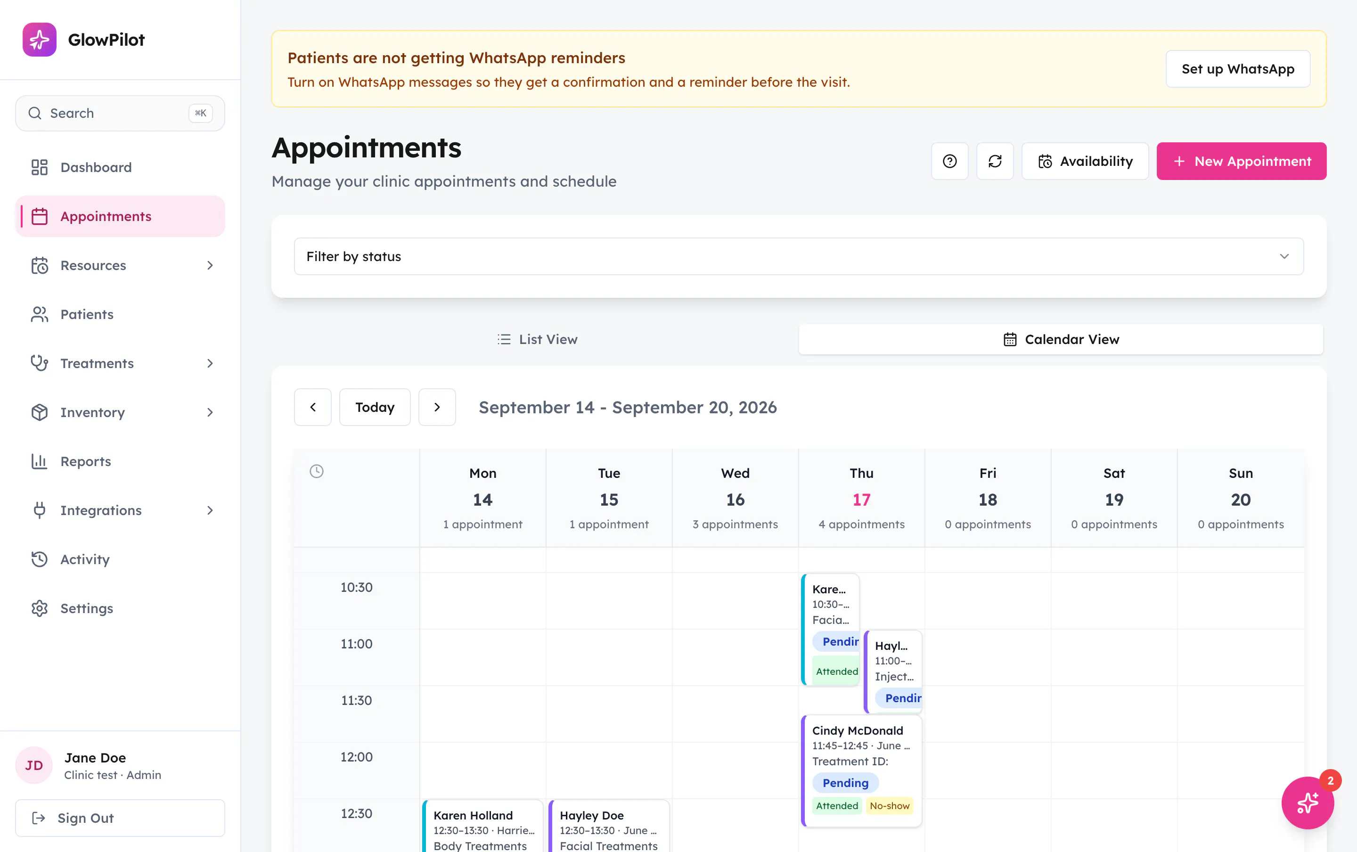Open Settings from the sidebar
The image size is (1357, 852).
coord(120,608)
